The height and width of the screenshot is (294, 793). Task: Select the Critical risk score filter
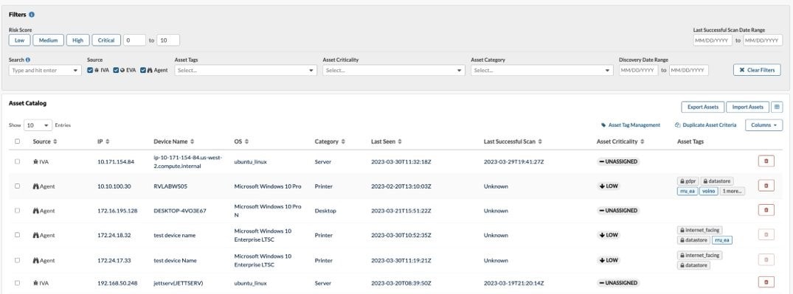(106, 41)
